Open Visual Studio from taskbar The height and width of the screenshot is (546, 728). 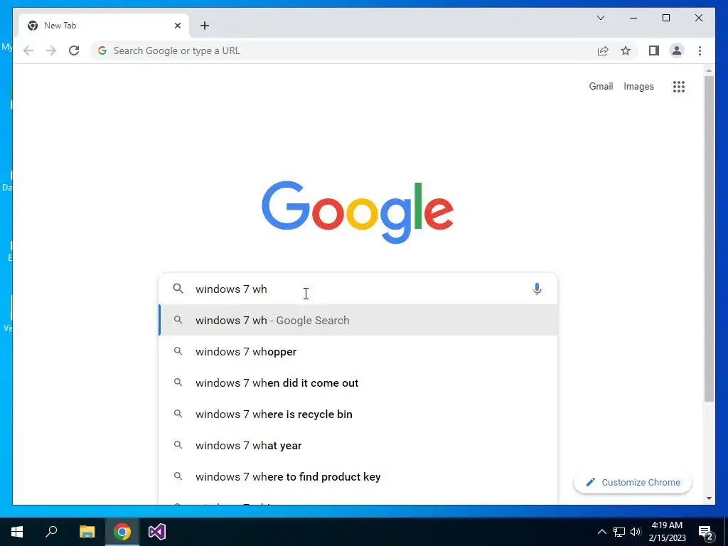[157, 532]
